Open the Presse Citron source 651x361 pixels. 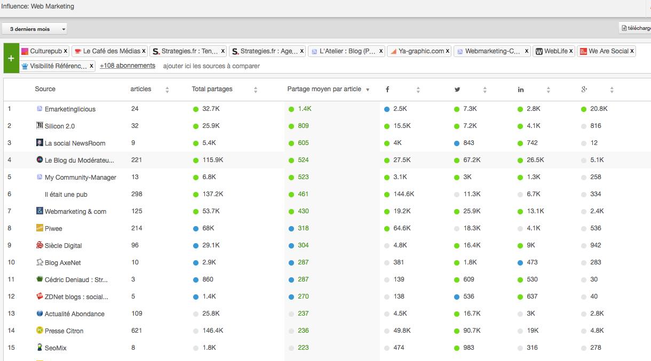[64, 331]
